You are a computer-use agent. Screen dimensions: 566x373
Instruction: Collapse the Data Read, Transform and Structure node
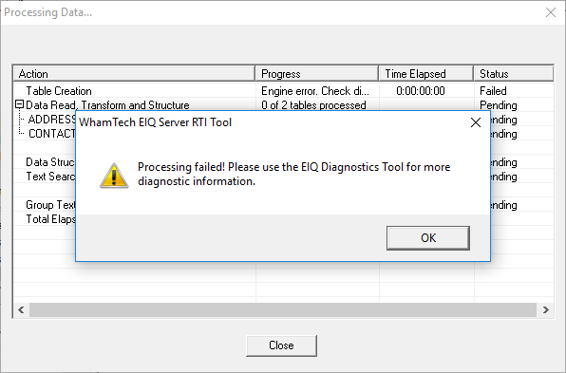20,104
